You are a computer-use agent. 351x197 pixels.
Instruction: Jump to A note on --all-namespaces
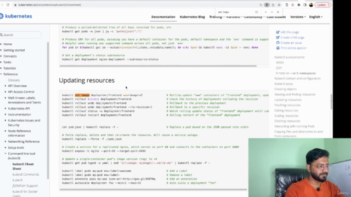coord(296,73)
